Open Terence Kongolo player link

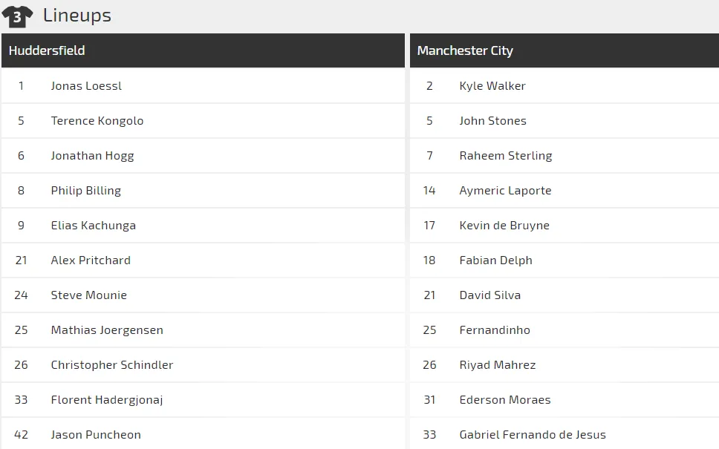(x=97, y=120)
